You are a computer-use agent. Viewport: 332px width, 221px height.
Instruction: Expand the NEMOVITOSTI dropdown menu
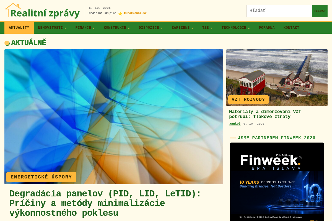click(52, 28)
